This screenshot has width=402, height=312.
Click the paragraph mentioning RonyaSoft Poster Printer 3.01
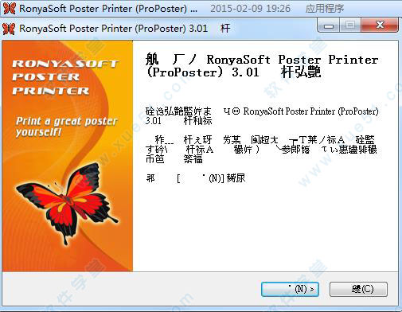(x=262, y=116)
